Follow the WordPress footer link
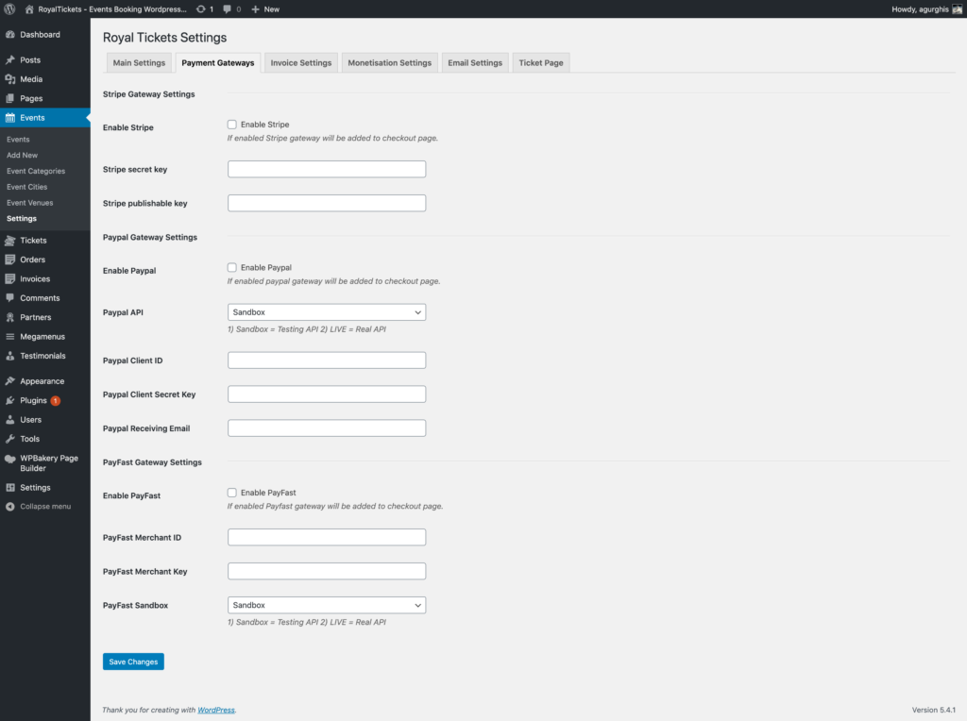Viewport: 967px width, 721px height. 216,710
